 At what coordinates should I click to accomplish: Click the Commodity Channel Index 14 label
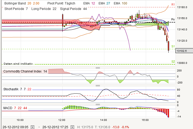point(25,71)
